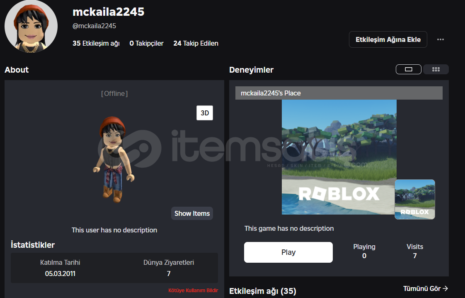Click the mckaila2245 display name heading
The width and height of the screenshot is (465, 298).
point(109,12)
